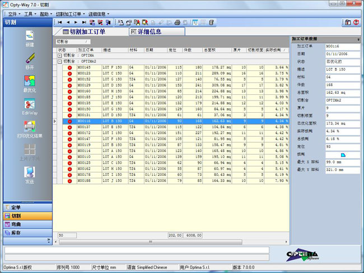Click the highlighted blue window layout toolbar icon
Viewport: 364px width, 273px height.
[x=195, y=22]
